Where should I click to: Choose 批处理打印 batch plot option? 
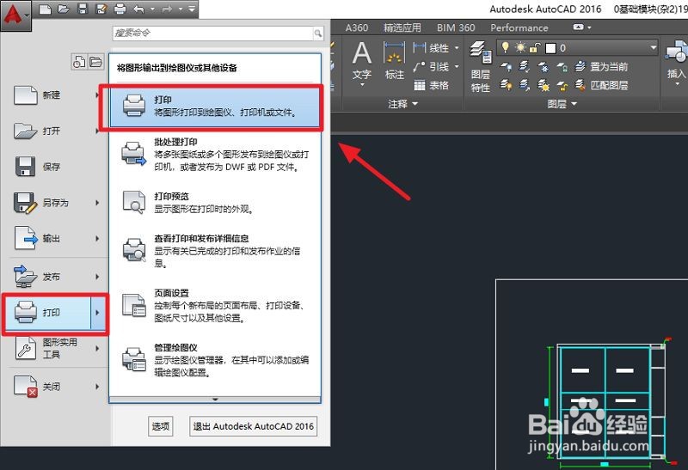pos(215,155)
